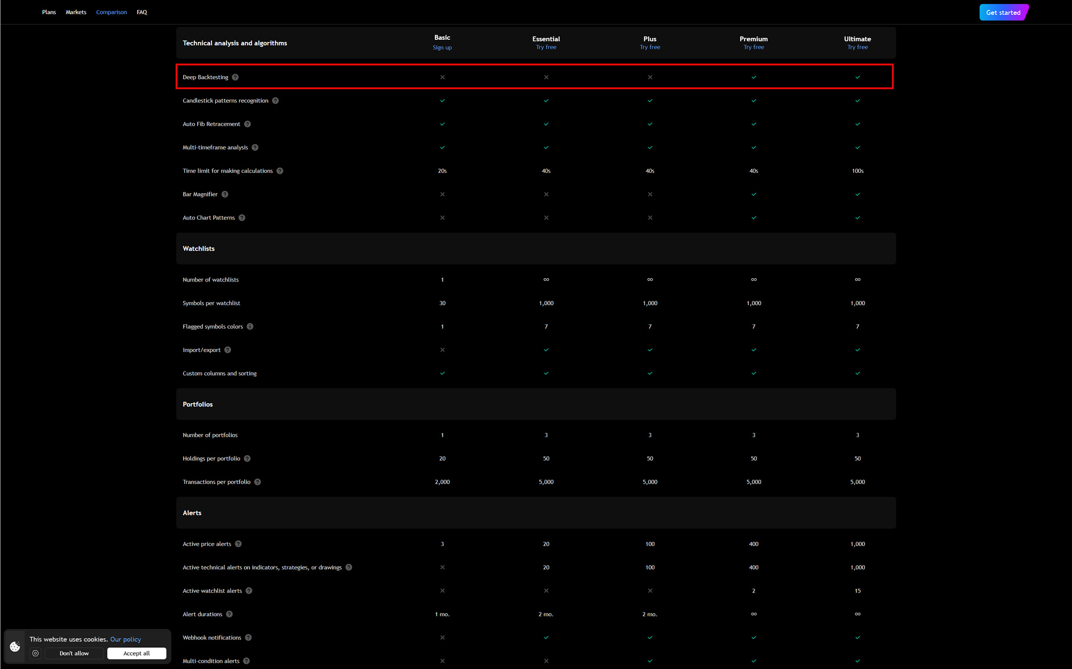The height and width of the screenshot is (669, 1072).
Task: Click help icon beside Bar Magnifier
Action: pyautogui.click(x=225, y=194)
